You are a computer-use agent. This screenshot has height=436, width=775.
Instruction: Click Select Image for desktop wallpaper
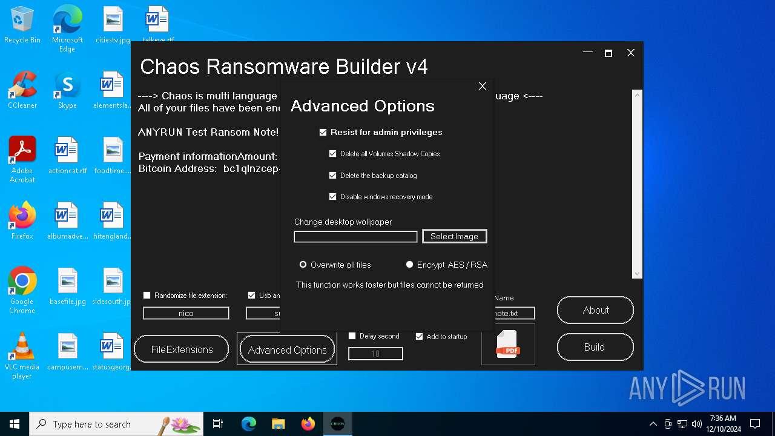click(x=454, y=236)
